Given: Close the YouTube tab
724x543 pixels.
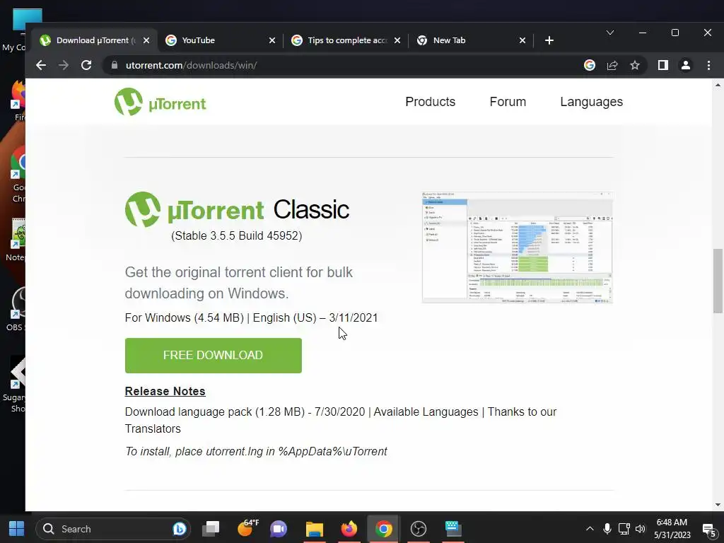Looking at the screenshot, I should [272, 40].
